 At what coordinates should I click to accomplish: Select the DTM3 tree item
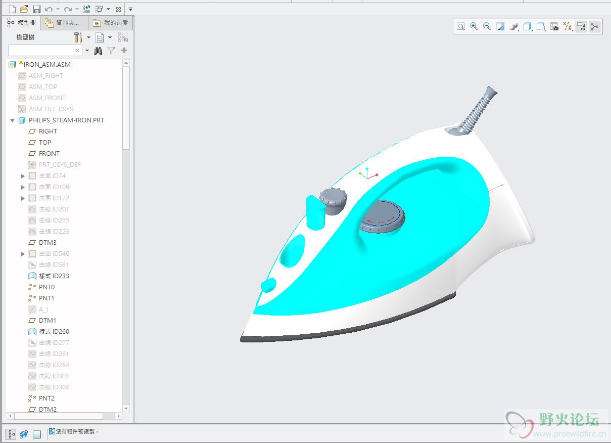(48, 242)
